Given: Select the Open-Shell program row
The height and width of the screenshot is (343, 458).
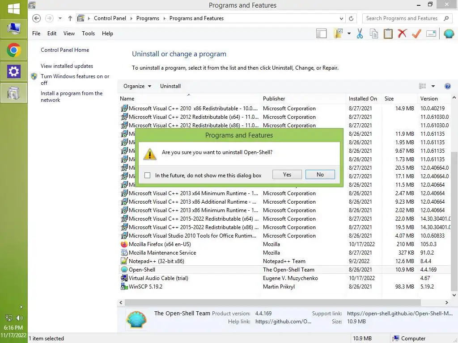Looking at the screenshot, I should pos(285,269).
